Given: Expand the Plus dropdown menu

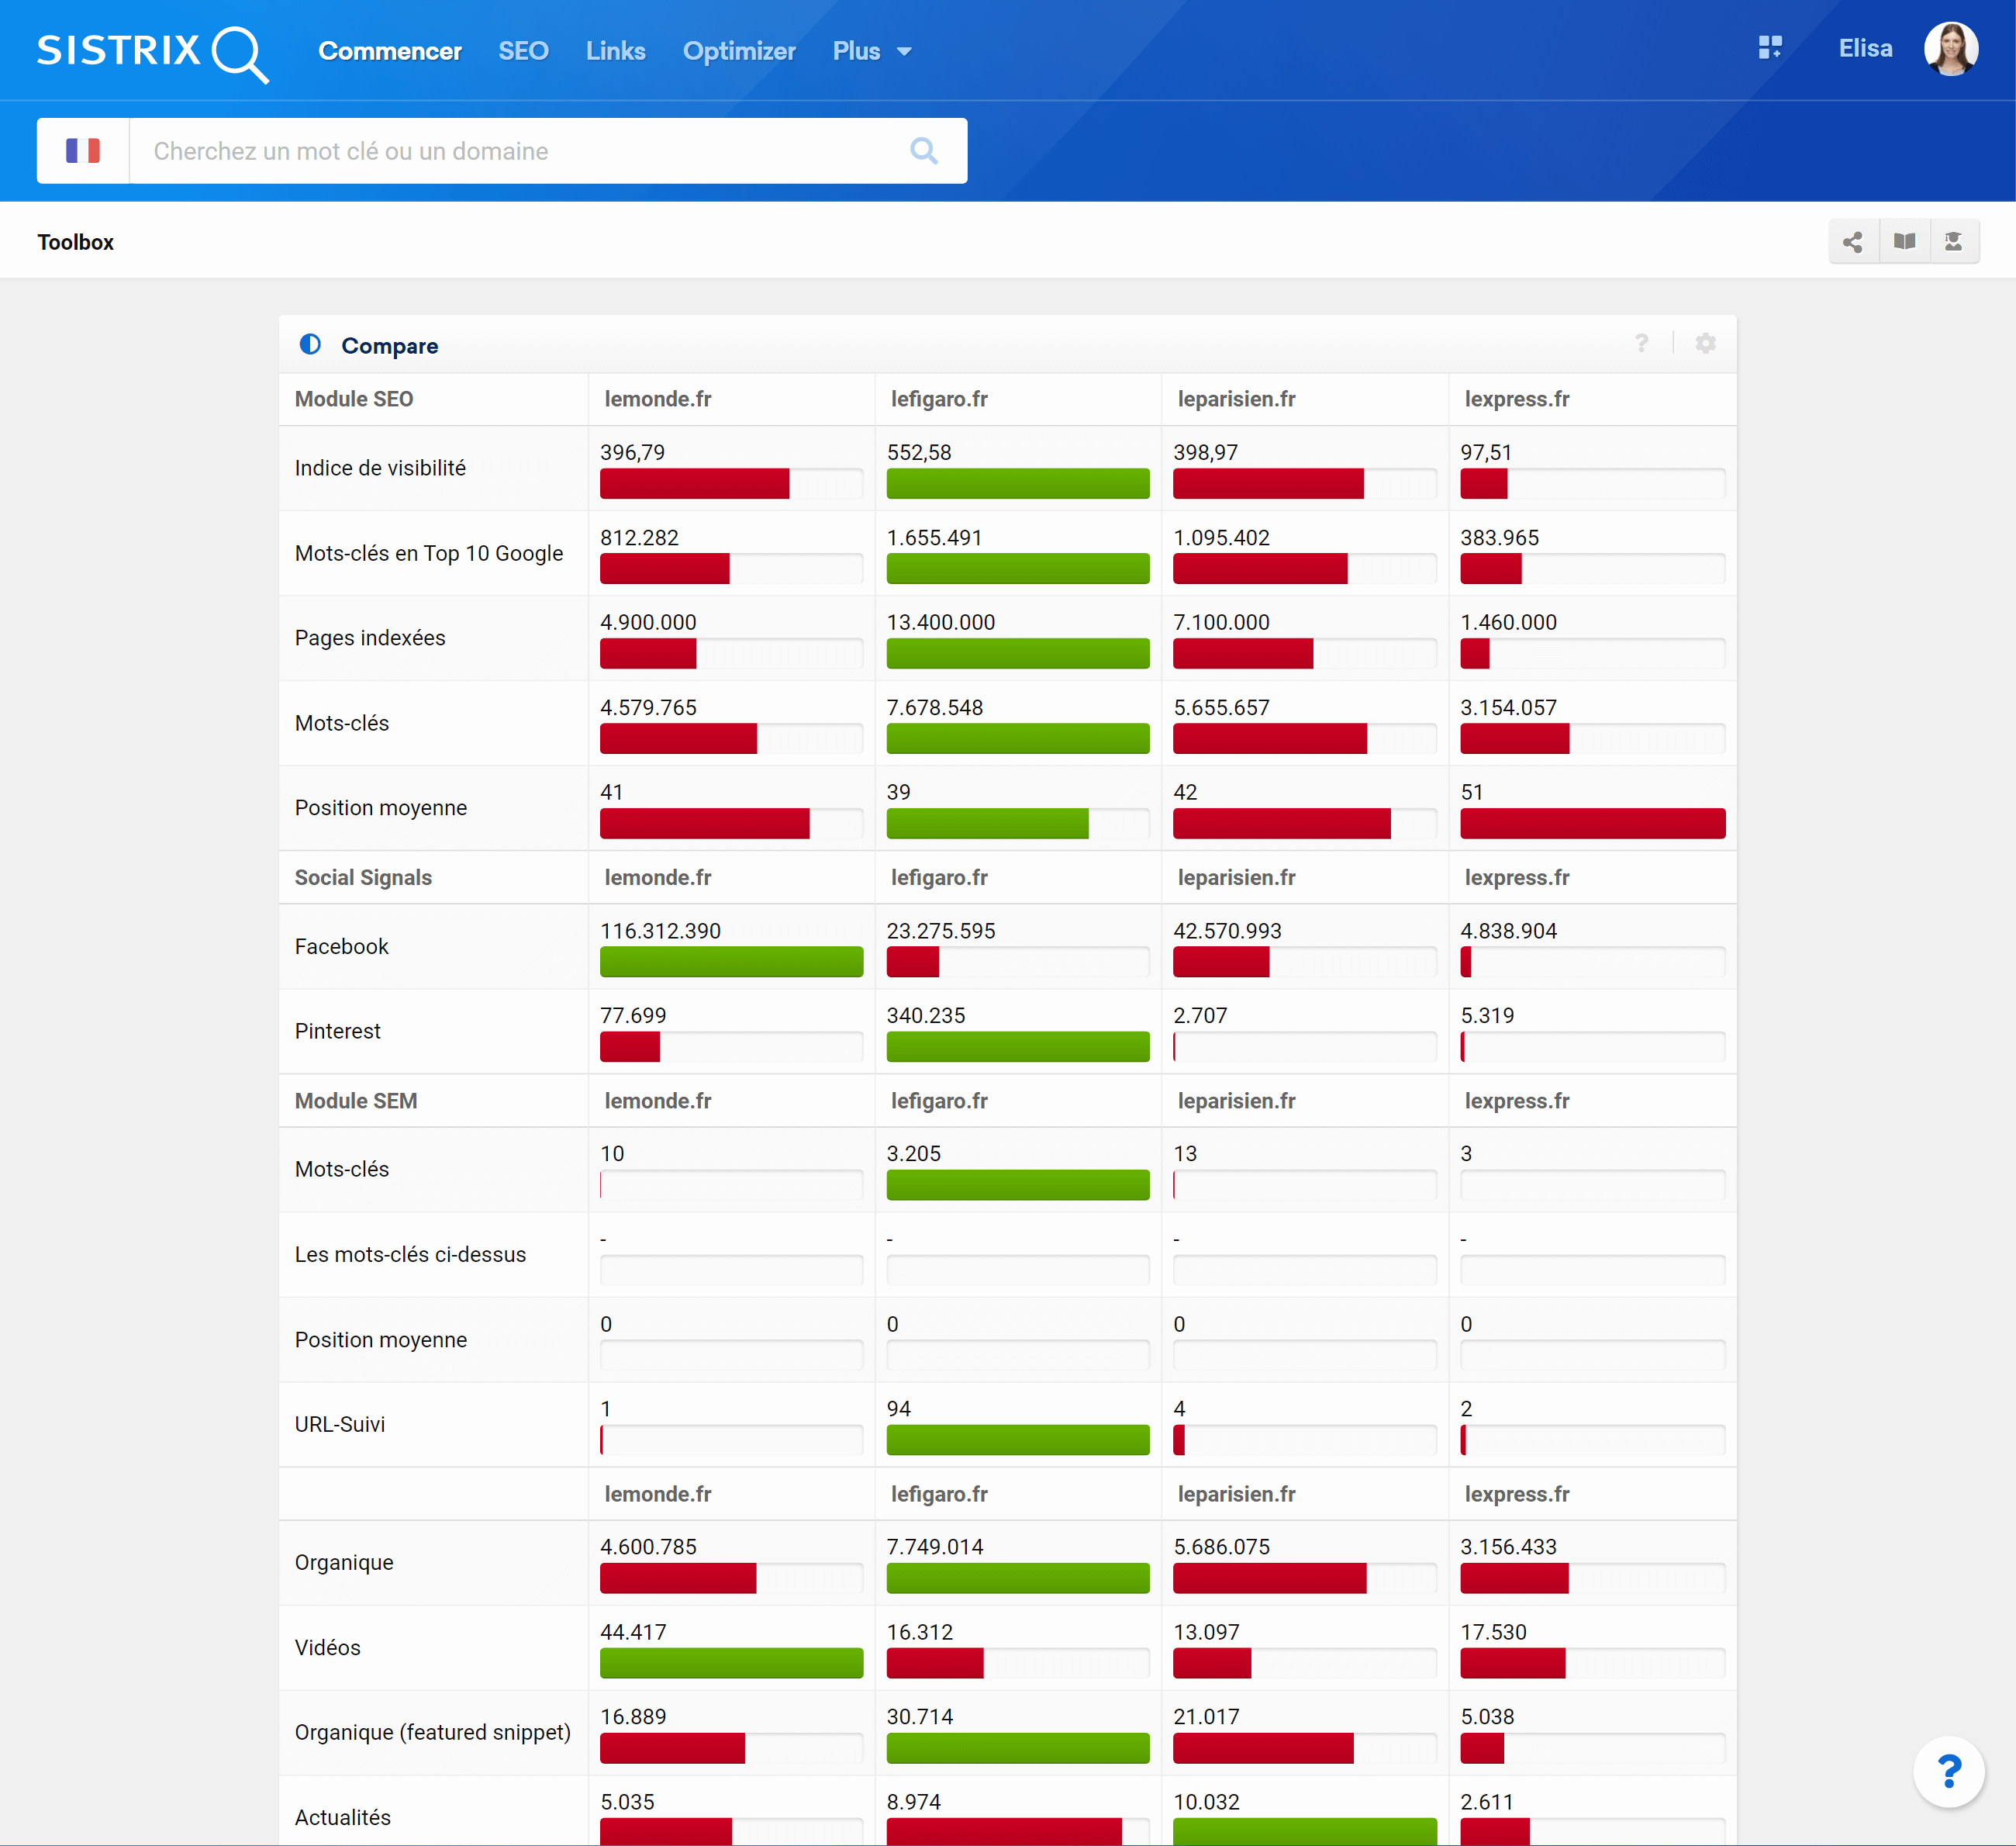Looking at the screenshot, I should (872, 51).
